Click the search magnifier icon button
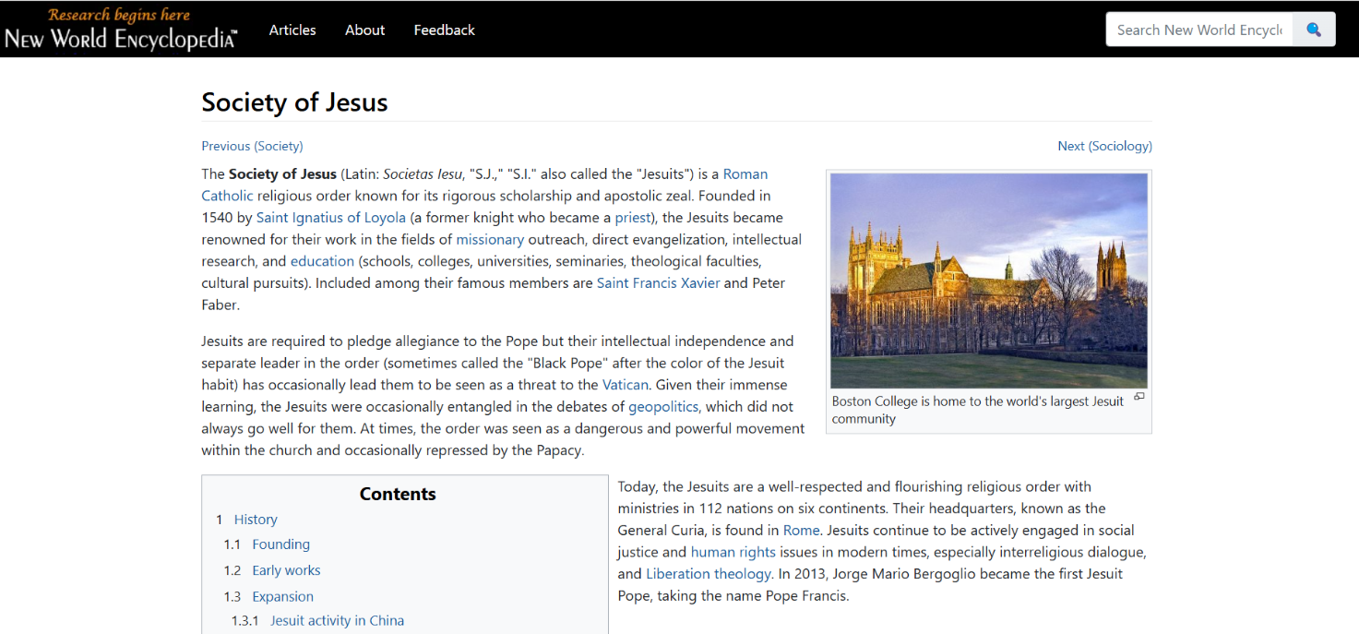 1314,30
